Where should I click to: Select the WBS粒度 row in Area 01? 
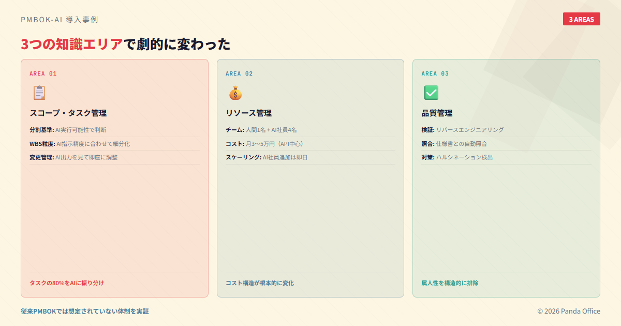pyautogui.click(x=80, y=144)
